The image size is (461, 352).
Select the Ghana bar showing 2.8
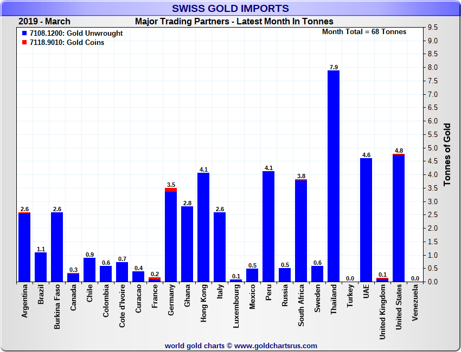click(187, 244)
